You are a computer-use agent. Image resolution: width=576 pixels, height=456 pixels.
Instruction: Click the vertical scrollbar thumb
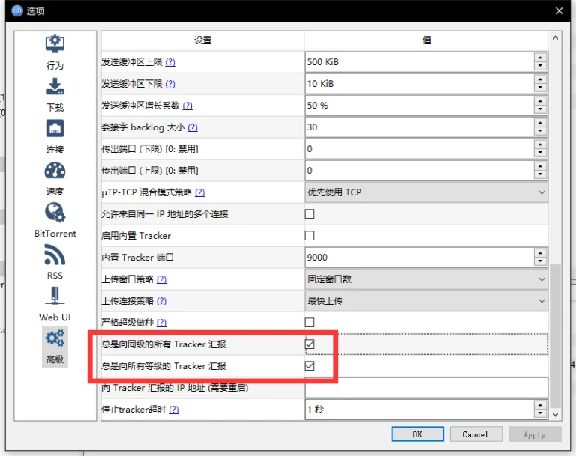[x=555, y=335]
